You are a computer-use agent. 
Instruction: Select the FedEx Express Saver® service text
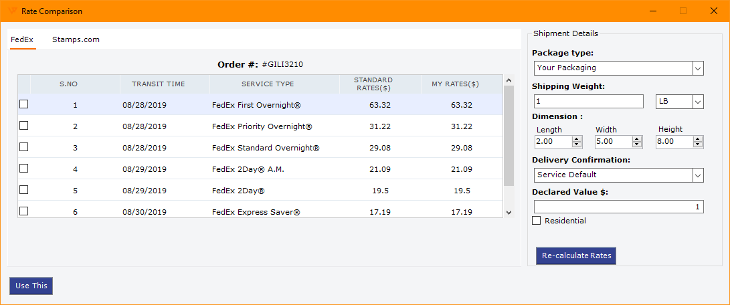click(x=256, y=212)
